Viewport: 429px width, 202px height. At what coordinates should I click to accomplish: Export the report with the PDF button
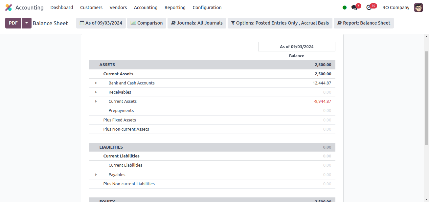(x=13, y=23)
